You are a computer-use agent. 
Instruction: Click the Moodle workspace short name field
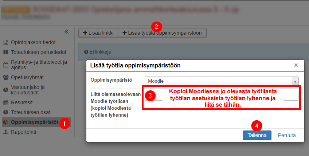tap(222, 95)
